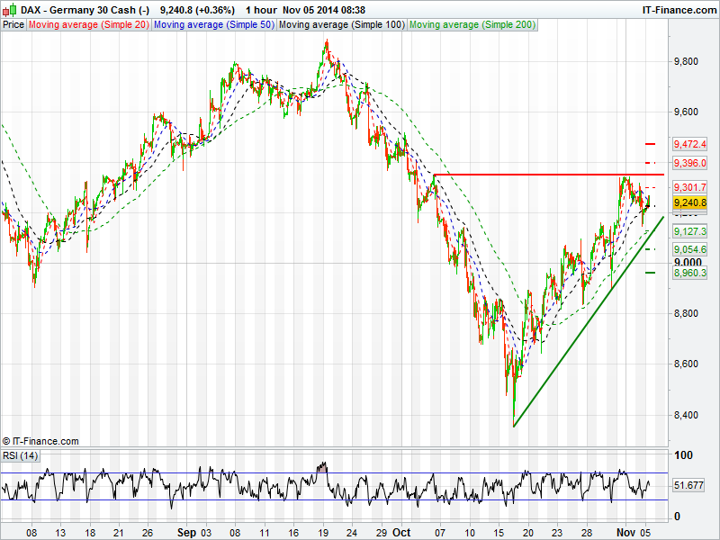Select the Moving average (Simple 50) legend
Viewport: 720px width, 540px height.
[213, 25]
